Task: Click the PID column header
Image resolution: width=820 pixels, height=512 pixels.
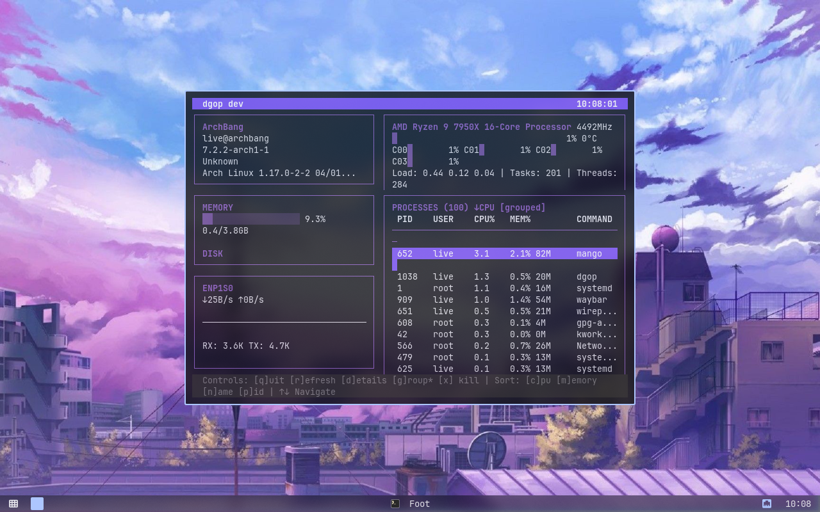Action: click(405, 219)
